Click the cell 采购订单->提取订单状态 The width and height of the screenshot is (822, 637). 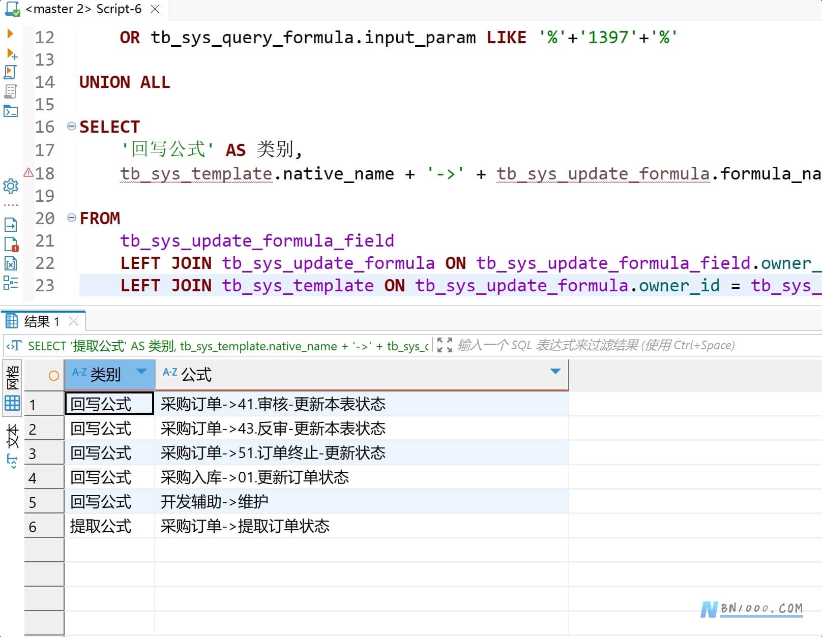[362, 526]
